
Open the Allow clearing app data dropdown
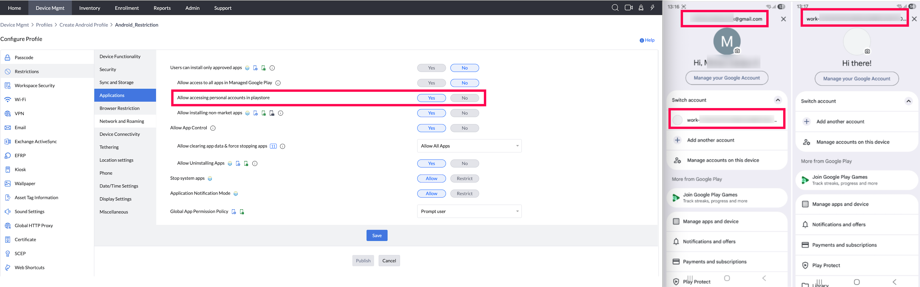(x=469, y=145)
